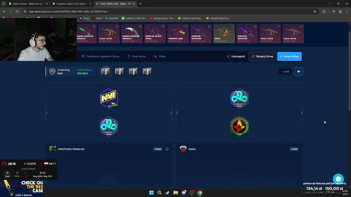Open the Faceit bookmark
Screen dimensions: 351x197
click(x=97, y=18)
